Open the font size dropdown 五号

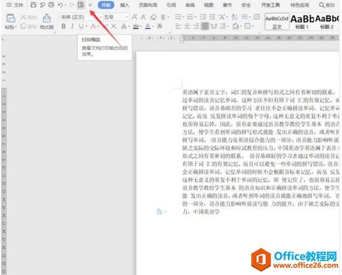click(x=115, y=17)
